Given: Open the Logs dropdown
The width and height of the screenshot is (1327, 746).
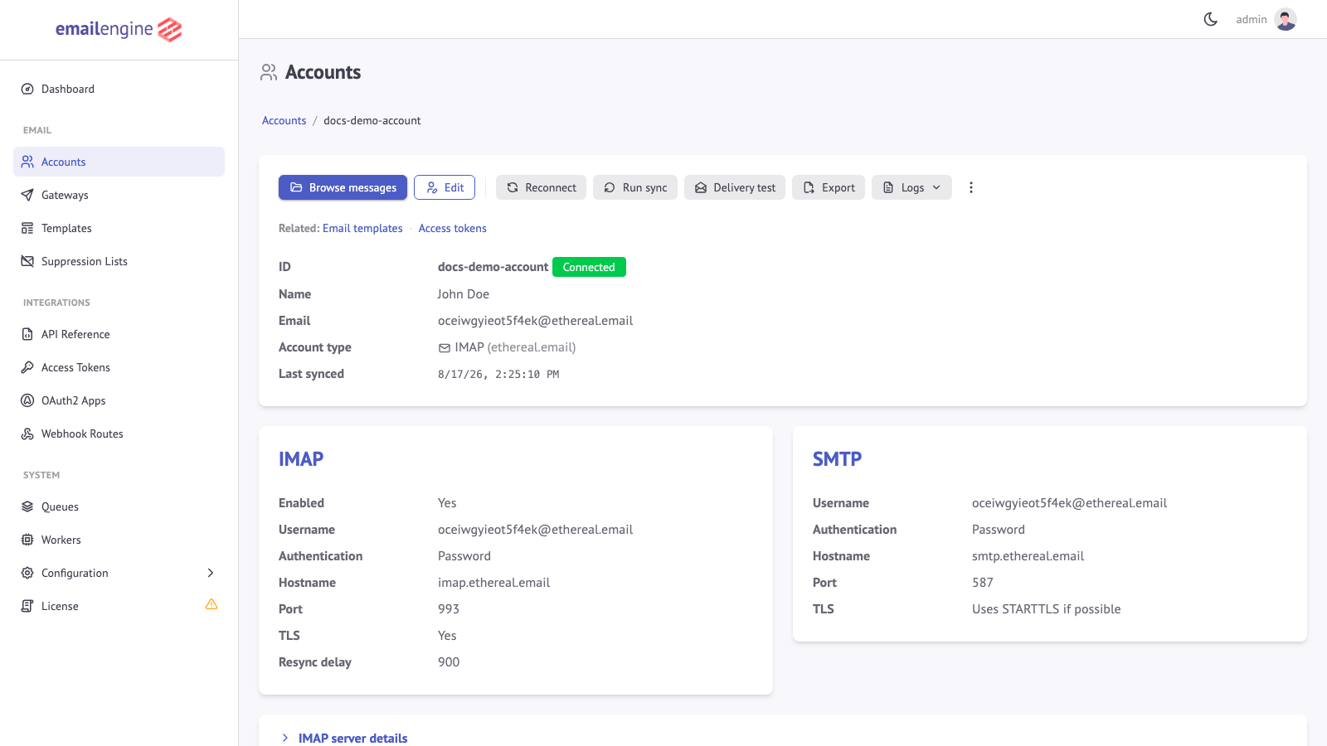Looking at the screenshot, I should [x=911, y=187].
